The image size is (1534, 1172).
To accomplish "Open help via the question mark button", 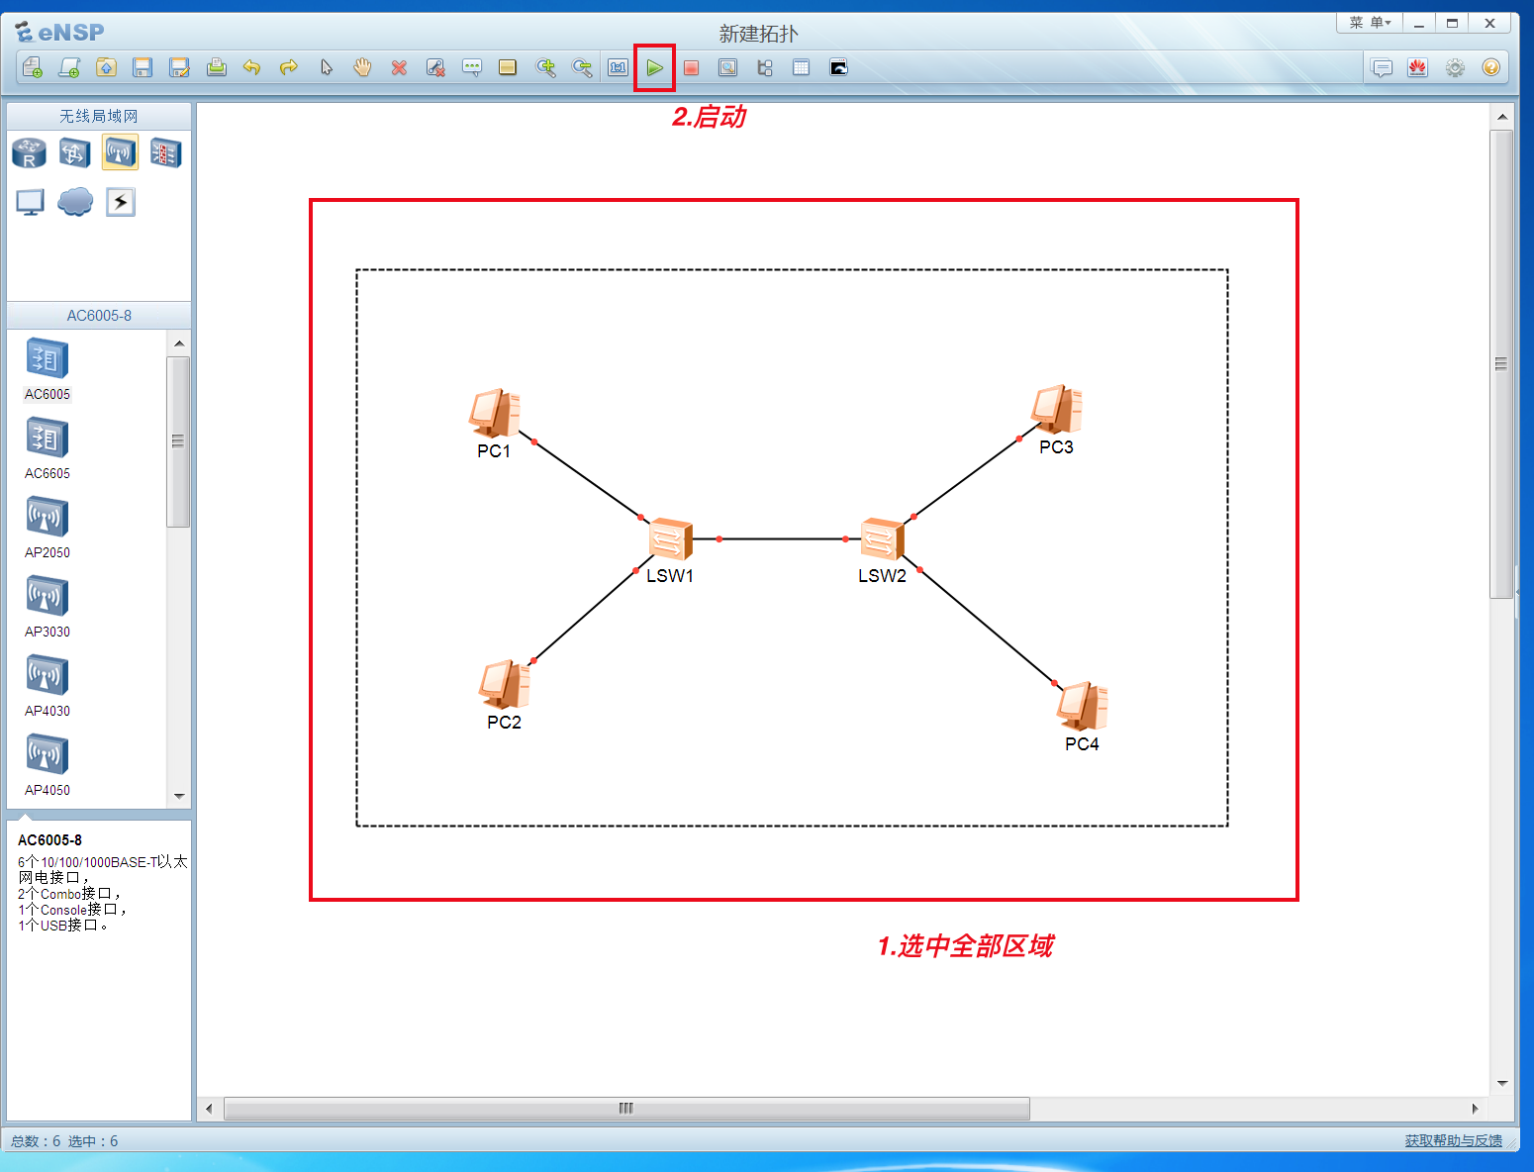I will coord(1490,67).
